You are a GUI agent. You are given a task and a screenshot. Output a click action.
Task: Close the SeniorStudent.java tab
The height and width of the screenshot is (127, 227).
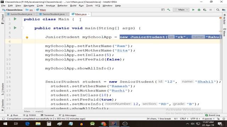click(x=67, y=14)
